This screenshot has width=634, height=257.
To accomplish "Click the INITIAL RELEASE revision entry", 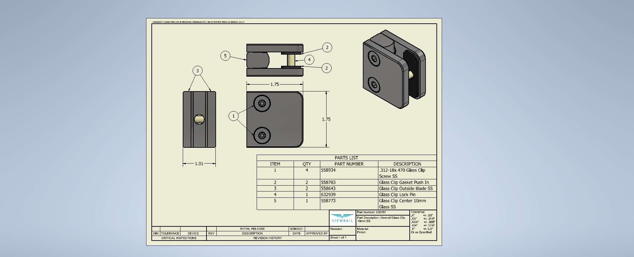I will 252,229.
